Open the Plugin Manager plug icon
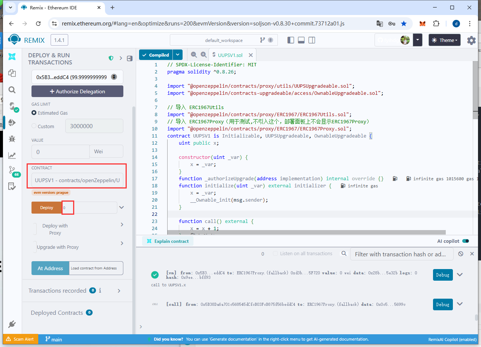This screenshot has width=481, height=347. 12,324
